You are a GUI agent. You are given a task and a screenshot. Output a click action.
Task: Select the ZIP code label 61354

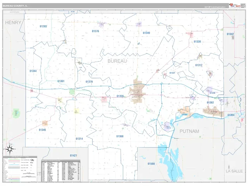(231, 115)
